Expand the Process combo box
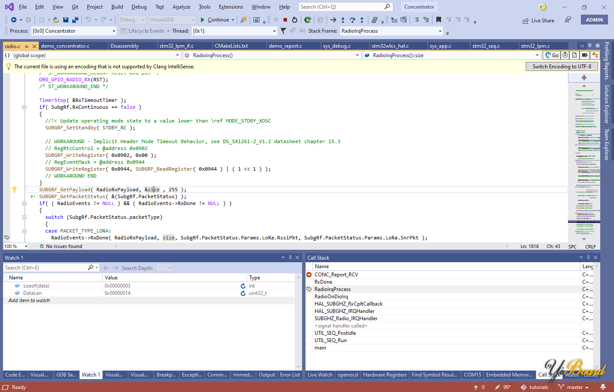This screenshot has width=614, height=392. [114, 31]
